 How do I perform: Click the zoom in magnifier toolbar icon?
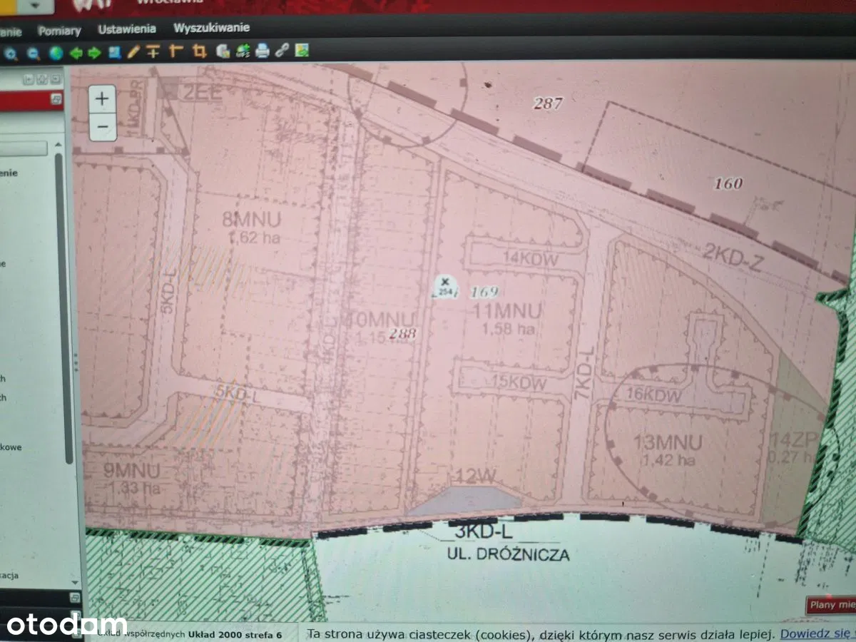[11, 53]
